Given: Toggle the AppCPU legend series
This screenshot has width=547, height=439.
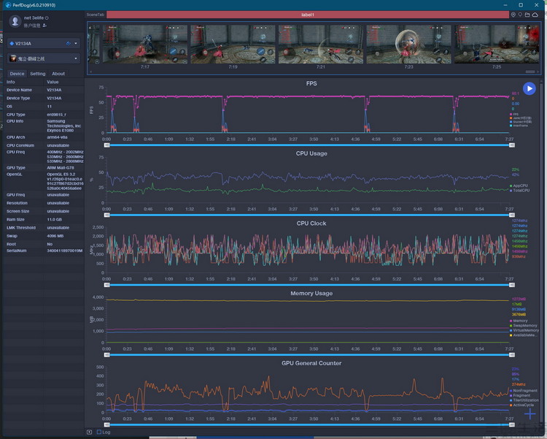Looking at the screenshot, I should (519, 186).
